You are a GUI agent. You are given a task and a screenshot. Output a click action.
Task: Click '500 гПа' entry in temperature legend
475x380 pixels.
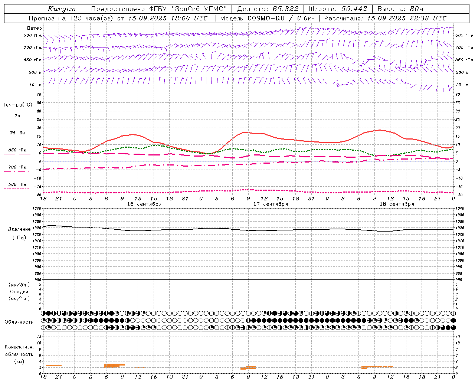(x=17, y=184)
